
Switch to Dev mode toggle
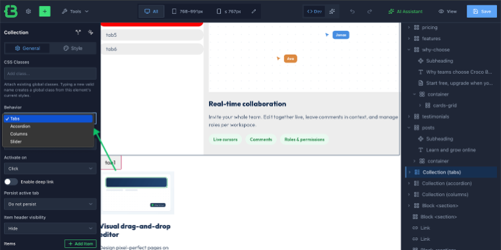(x=314, y=11)
